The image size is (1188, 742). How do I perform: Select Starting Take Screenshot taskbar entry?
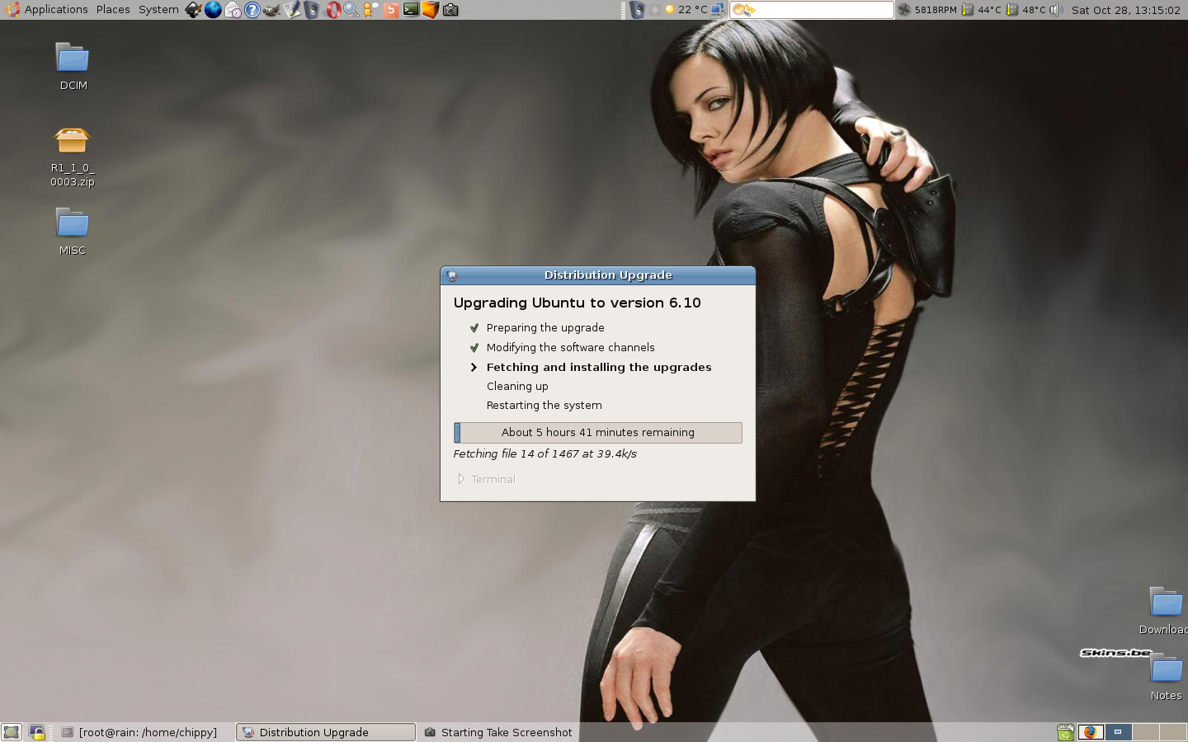click(499, 732)
